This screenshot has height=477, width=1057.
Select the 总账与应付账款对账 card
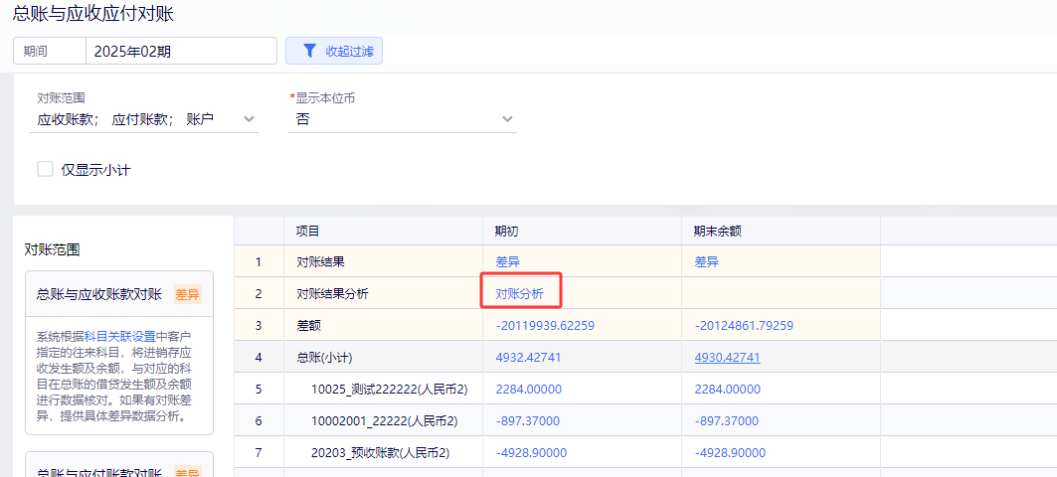tap(119, 464)
